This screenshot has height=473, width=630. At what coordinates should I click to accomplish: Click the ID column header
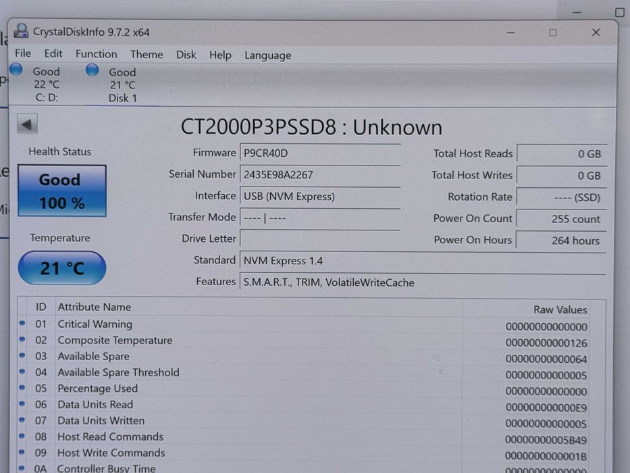tap(41, 307)
